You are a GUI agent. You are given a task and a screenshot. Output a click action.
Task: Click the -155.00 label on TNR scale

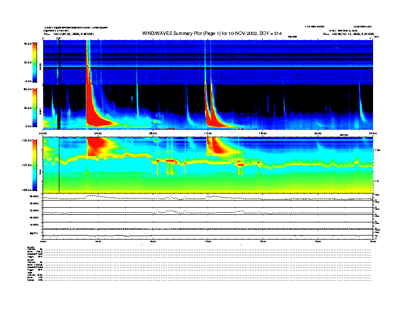[x=27, y=190]
